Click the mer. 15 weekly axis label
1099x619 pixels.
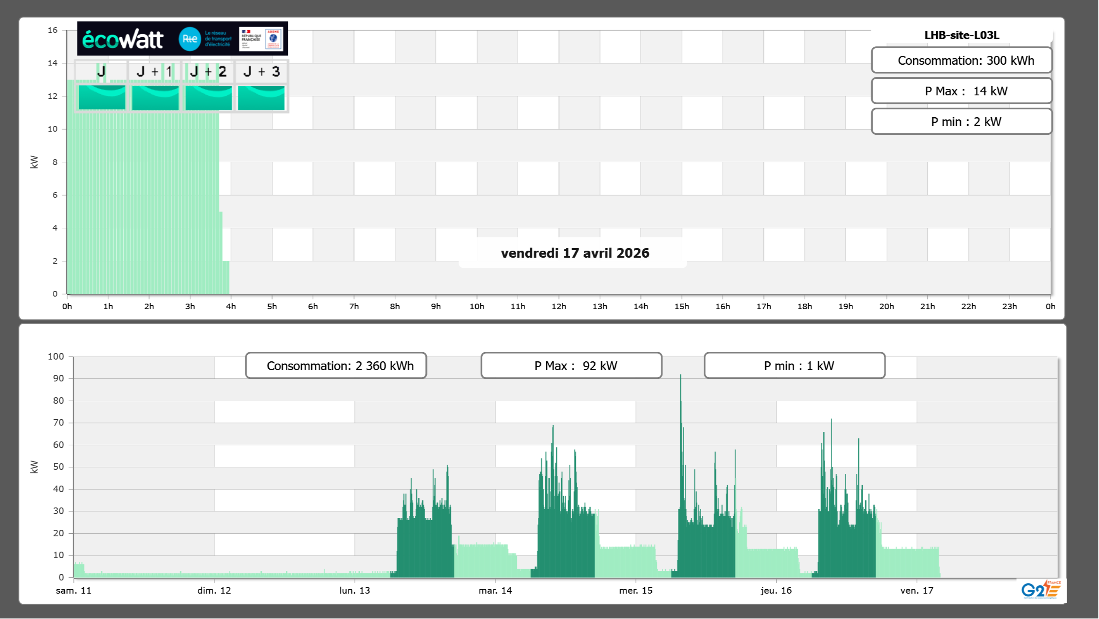(636, 591)
